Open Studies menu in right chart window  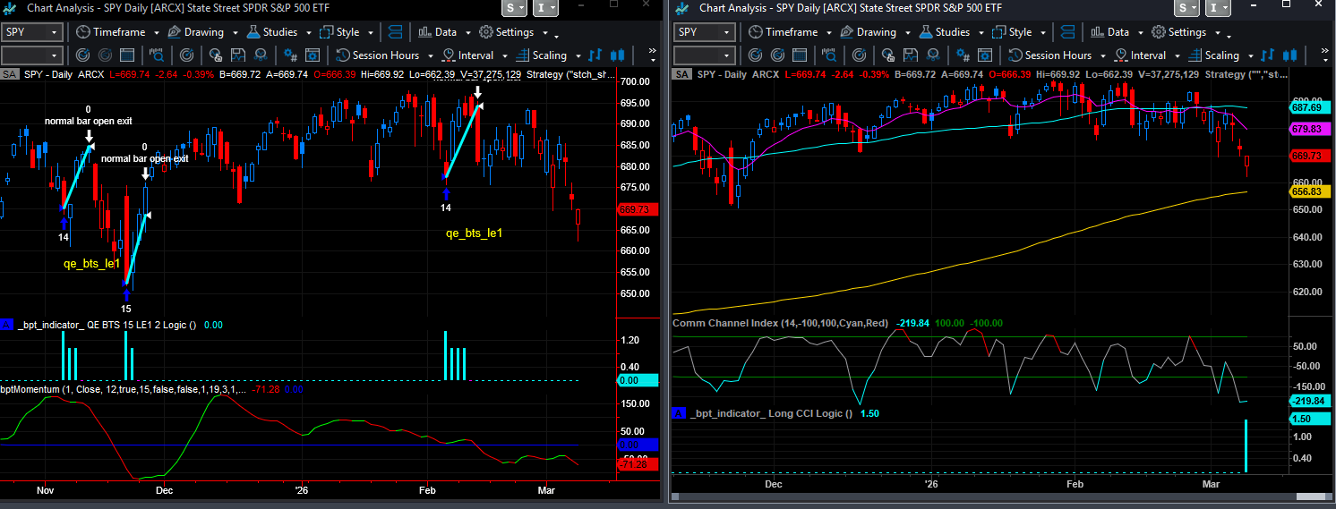(951, 32)
